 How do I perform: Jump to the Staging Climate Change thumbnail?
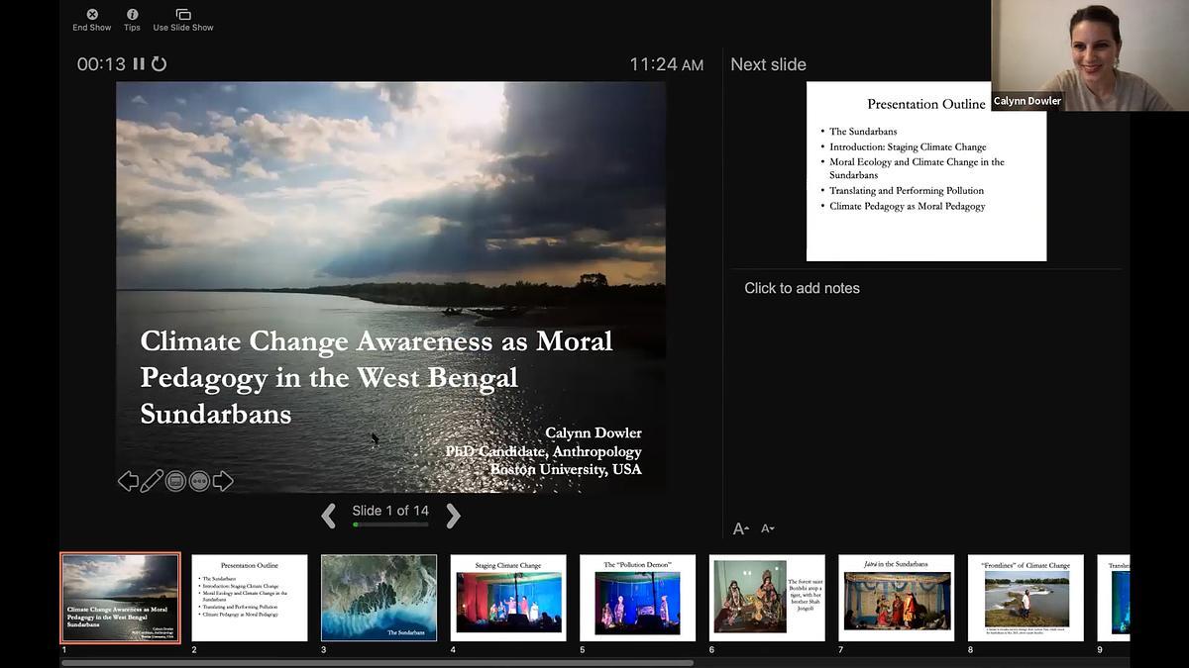[508, 598]
